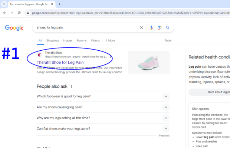230x148 pixels.
Task: Click the browser forward arrow
Action: pos(12,13)
